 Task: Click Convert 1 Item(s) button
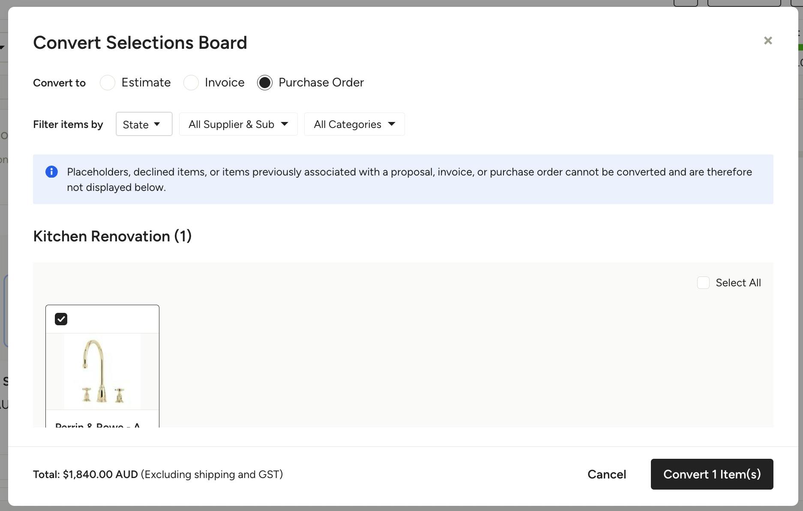coord(712,474)
